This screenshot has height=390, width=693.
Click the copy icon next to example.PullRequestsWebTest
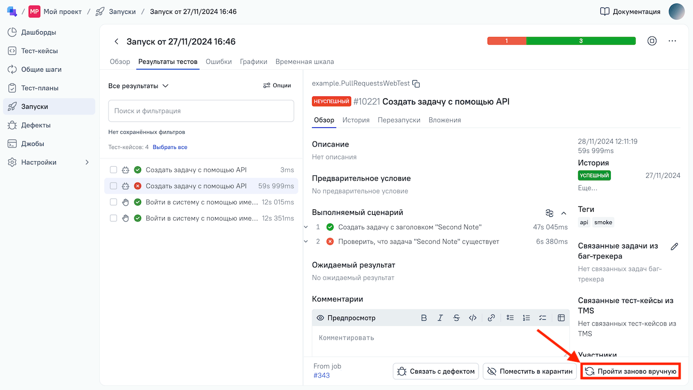416,84
